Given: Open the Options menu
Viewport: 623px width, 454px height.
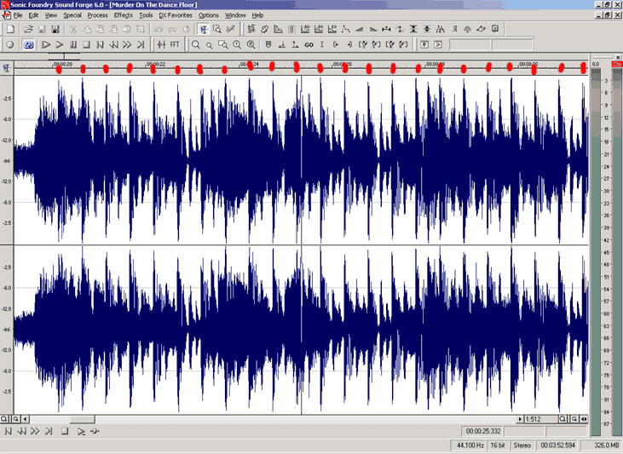Looking at the screenshot, I should (209, 15).
